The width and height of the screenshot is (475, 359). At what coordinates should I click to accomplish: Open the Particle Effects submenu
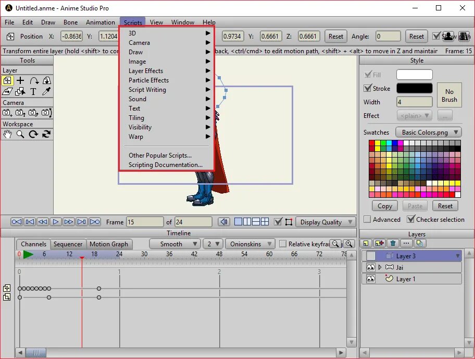coord(167,80)
